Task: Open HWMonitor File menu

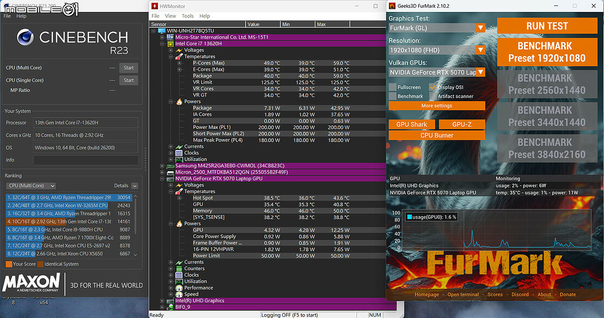Action: [155, 16]
